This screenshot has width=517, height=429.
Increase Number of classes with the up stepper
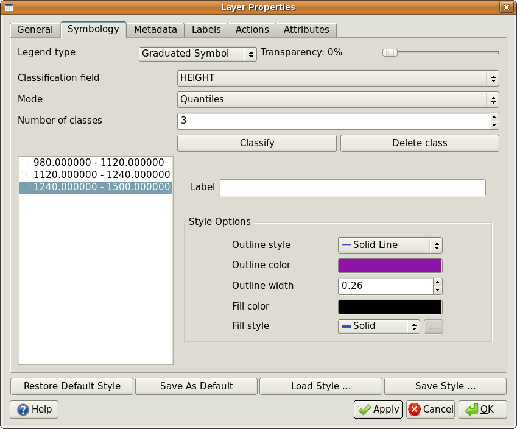click(494, 118)
